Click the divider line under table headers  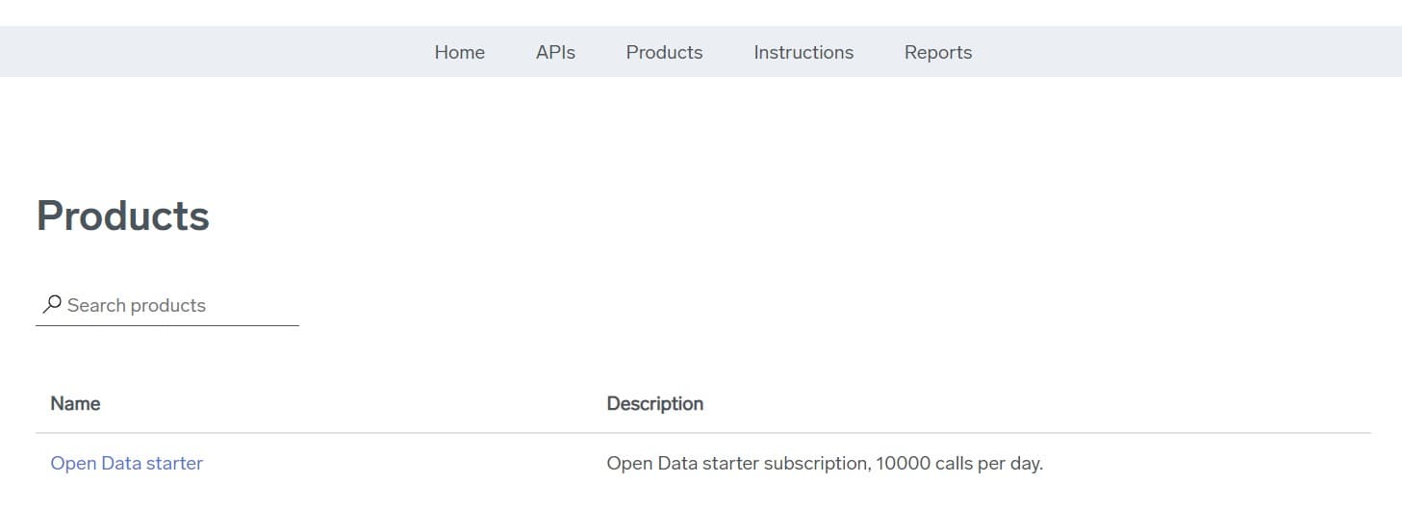[702, 433]
